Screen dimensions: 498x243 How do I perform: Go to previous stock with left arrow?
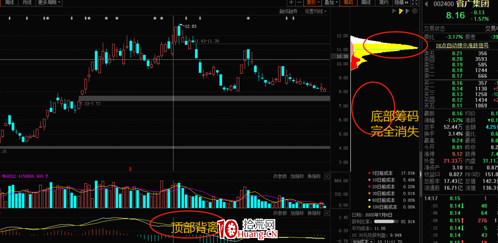pyautogui.click(x=427, y=4)
